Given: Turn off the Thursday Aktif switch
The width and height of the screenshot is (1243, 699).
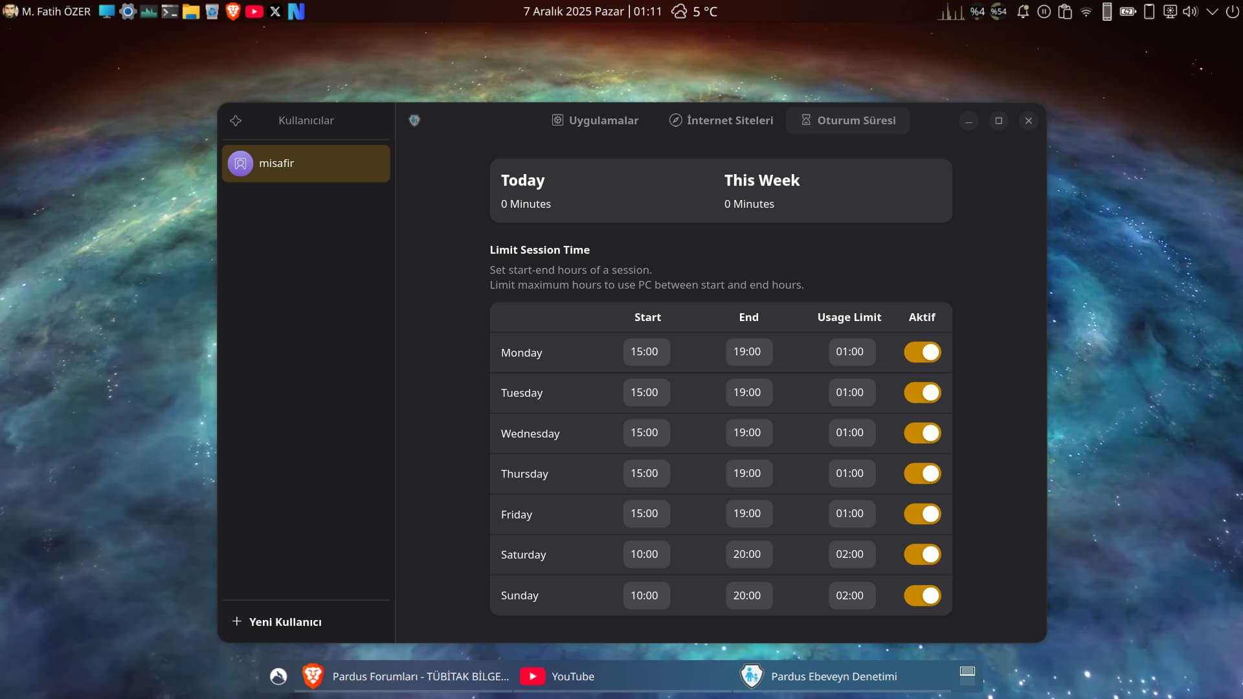Looking at the screenshot, I should pyautogui.click(x=922, y=474).
